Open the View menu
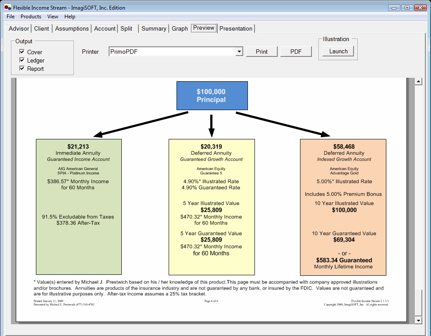The image size is (431, 336). click(x=53, y=17)
